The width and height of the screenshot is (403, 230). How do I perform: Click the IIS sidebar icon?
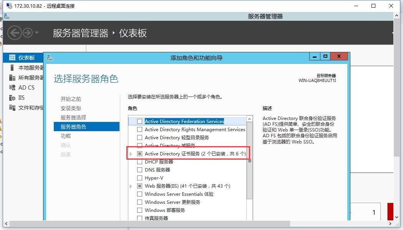click(x=12, y=98)
